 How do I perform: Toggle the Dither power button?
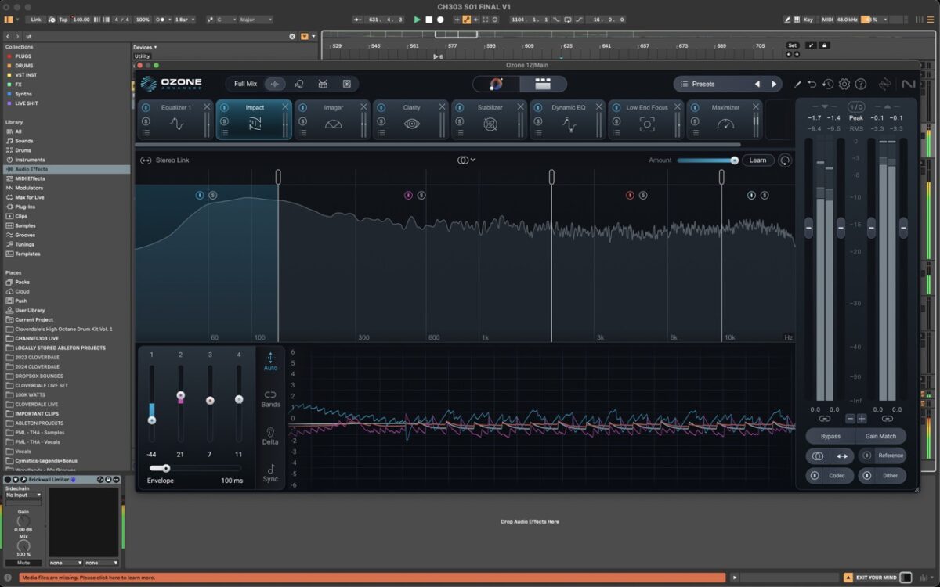867,475
